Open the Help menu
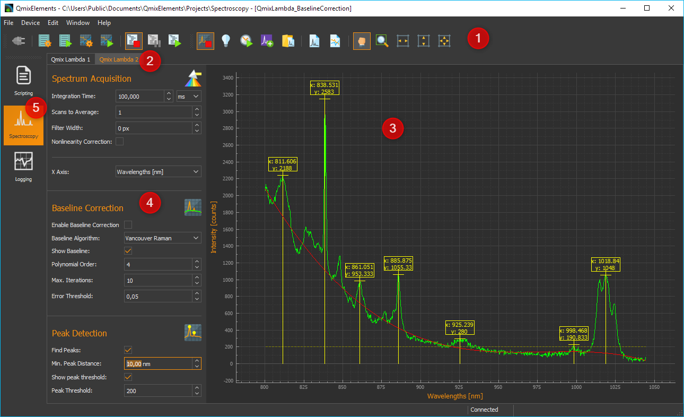 [104, 23]
